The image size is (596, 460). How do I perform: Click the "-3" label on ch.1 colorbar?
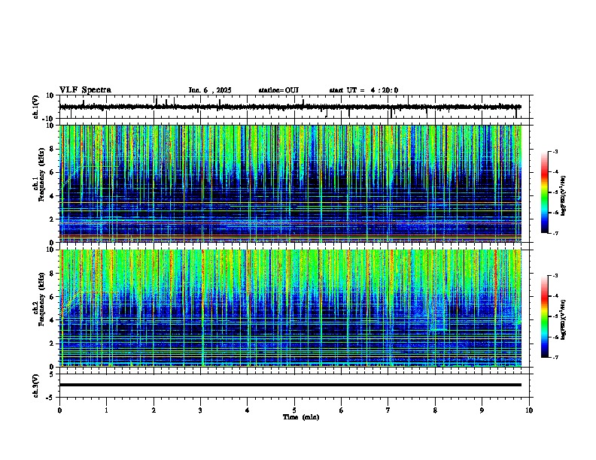555,152
